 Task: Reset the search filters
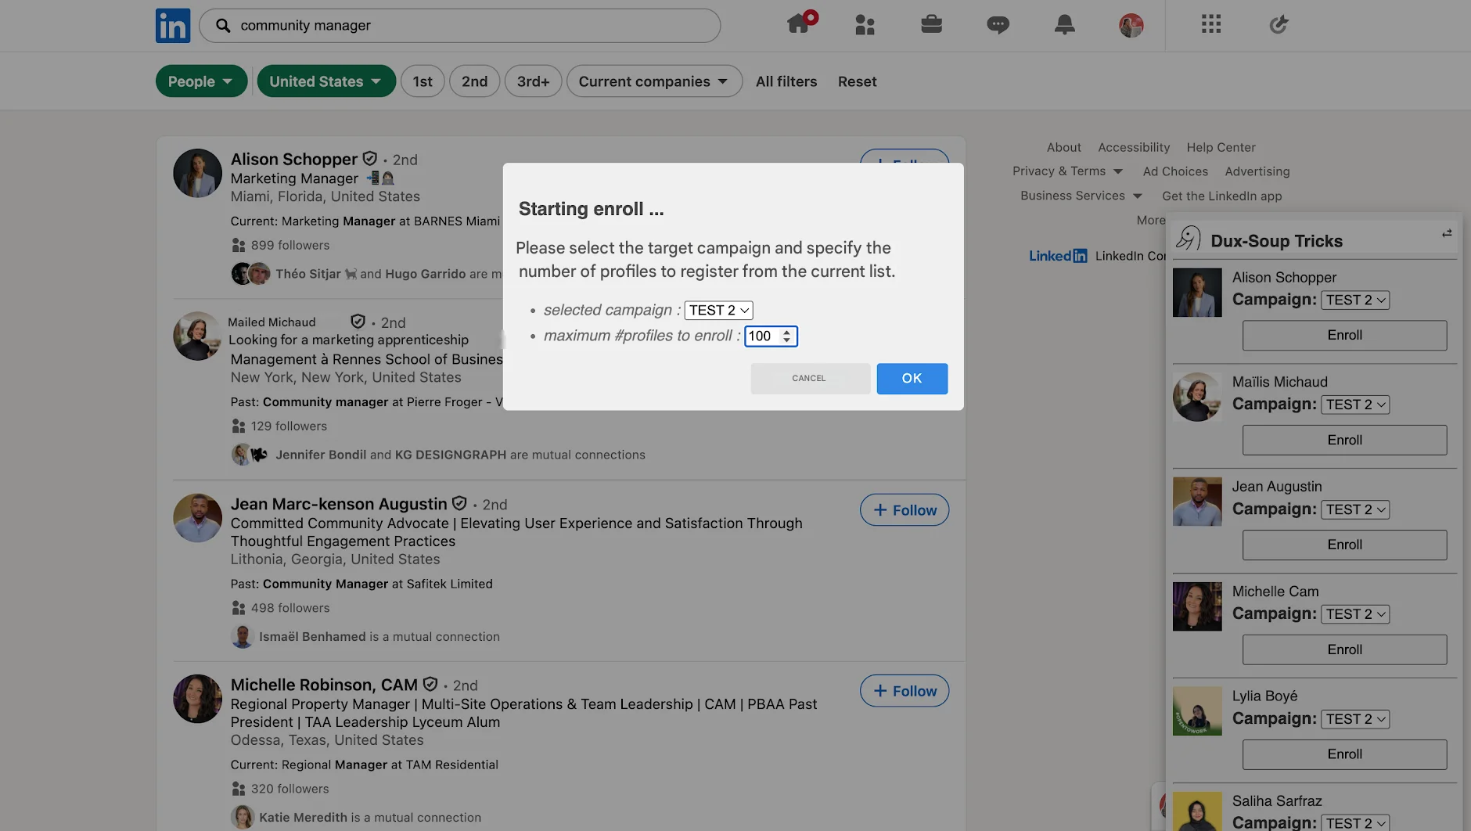pos(857,81)
